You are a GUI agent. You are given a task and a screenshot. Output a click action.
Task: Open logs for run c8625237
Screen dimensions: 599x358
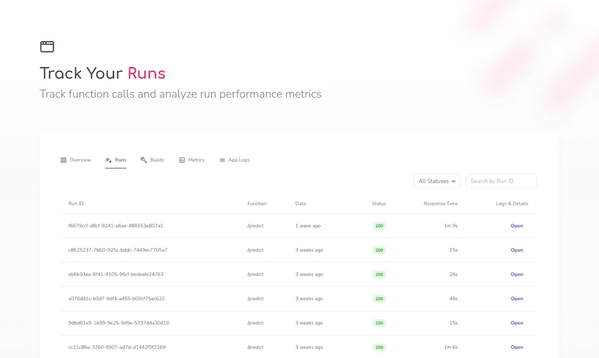coord(517,250)
